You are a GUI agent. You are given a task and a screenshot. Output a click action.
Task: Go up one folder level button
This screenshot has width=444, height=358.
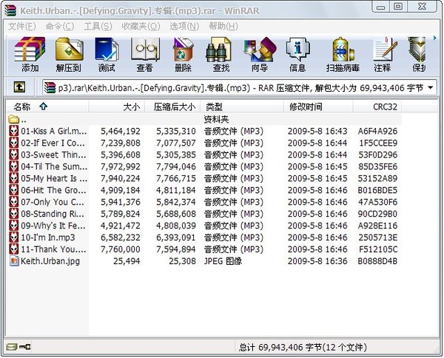19,87
